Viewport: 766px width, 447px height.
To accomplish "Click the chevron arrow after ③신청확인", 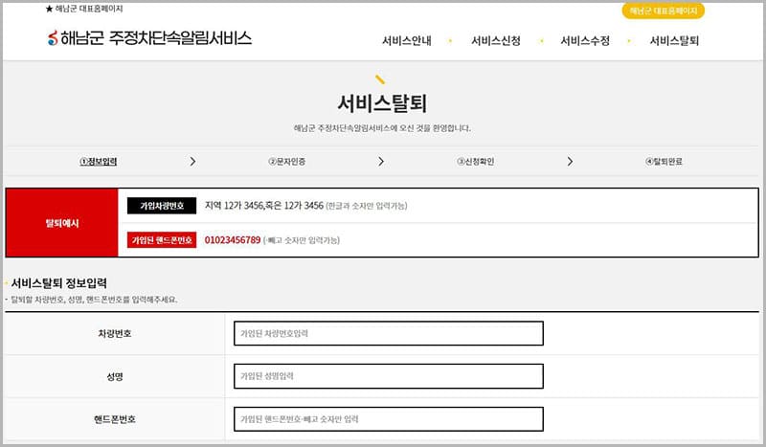I will click(x=570, y=162).
